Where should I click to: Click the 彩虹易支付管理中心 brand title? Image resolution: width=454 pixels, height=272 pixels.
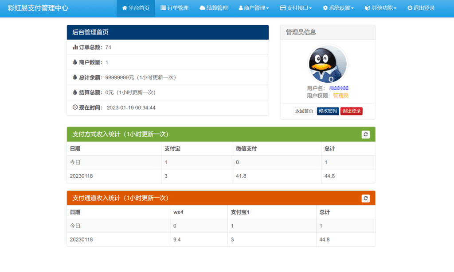click(x=38, y=8)
